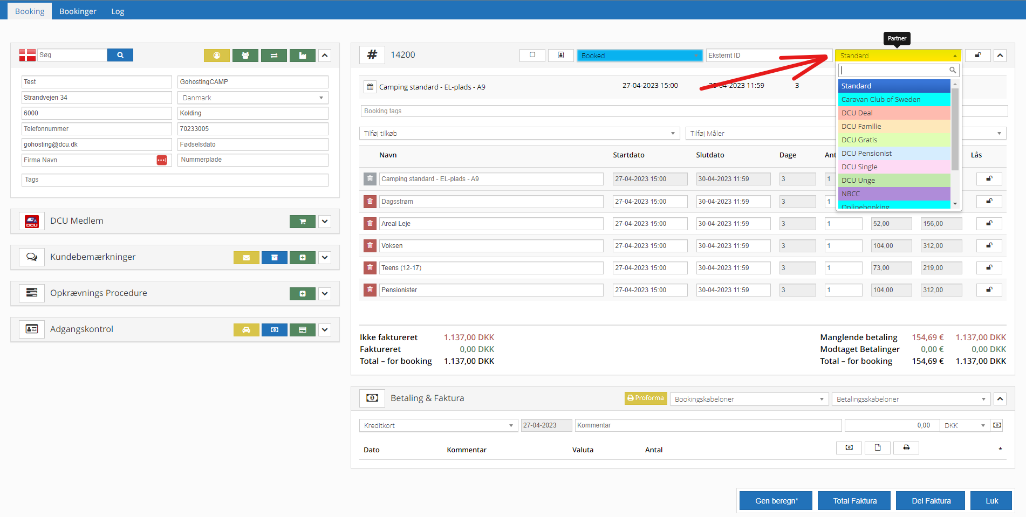Select the pink DCU Single partner option
1026x517 pixels.
tap(893, 167)
